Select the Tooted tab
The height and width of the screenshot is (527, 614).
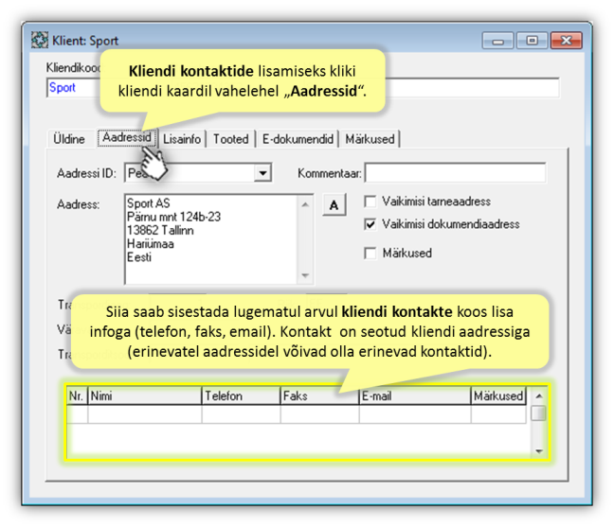231,139
